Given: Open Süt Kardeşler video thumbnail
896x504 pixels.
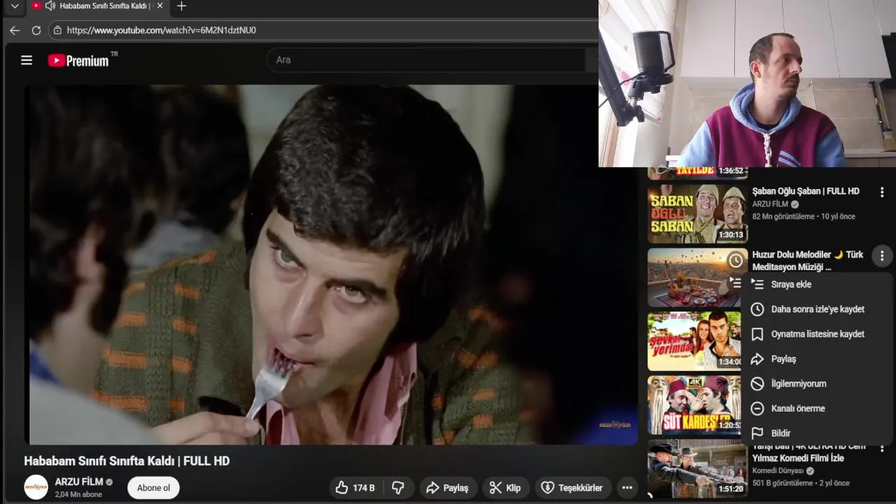Looking at the screenshot, I should 694,405.
